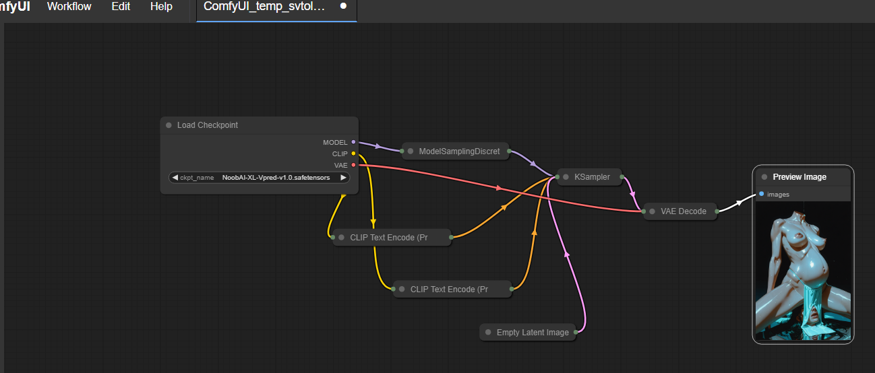Click ModelSamplingDiscrete node's input slot
Screen dimensions: 875x373
coord(402,151)
